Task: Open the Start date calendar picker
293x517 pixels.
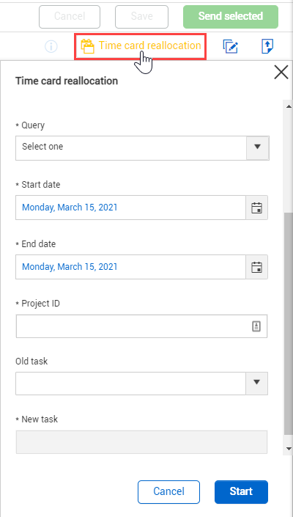Action: (257, 208)
